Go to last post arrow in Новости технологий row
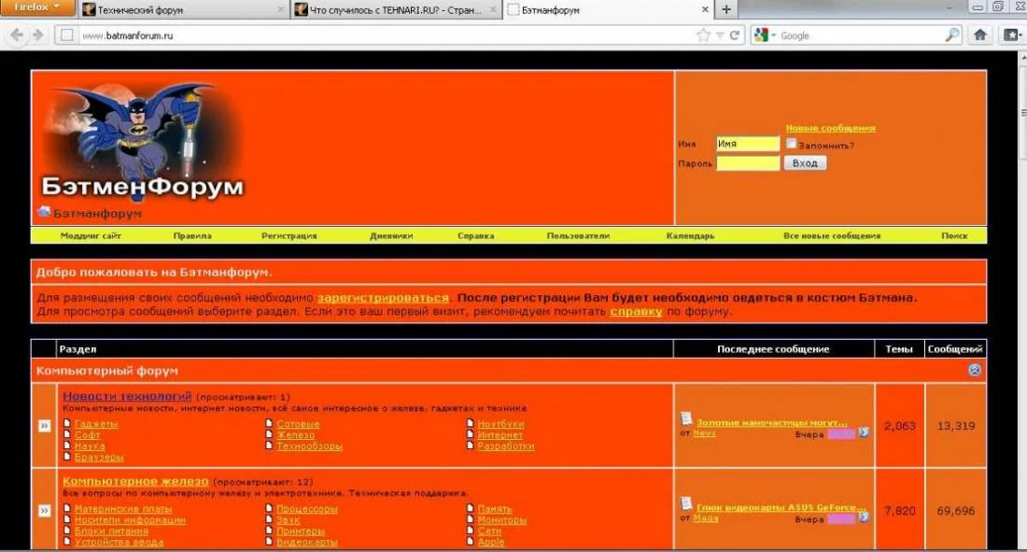This screenshot has height=552, width=1027. coord(864,432)
